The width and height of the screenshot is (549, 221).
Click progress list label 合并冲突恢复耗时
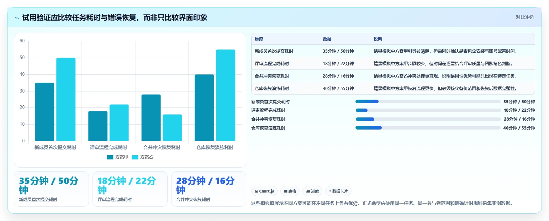[x=268, y=119]
